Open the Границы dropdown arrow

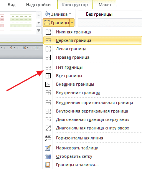[x=72, y=23]
